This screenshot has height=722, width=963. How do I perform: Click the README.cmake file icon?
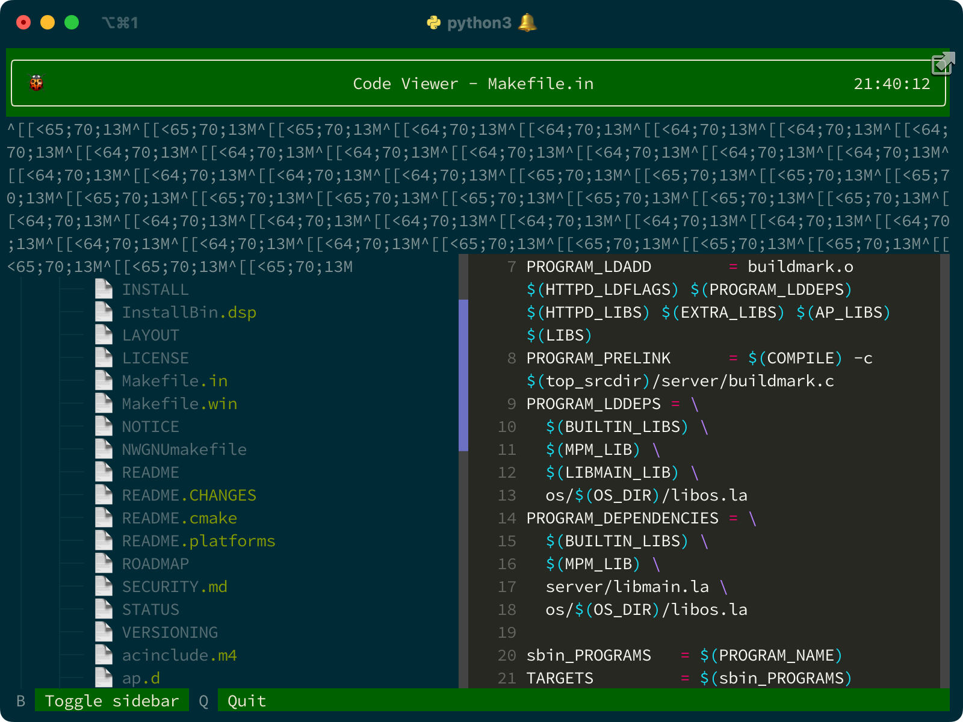tap(104, 517)
